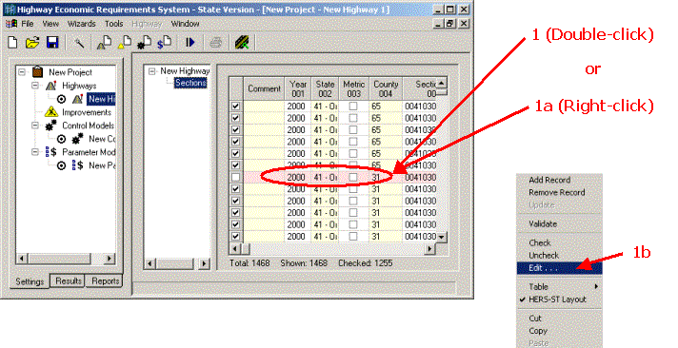Open the application system icon left of File

[x=11, y=24]
